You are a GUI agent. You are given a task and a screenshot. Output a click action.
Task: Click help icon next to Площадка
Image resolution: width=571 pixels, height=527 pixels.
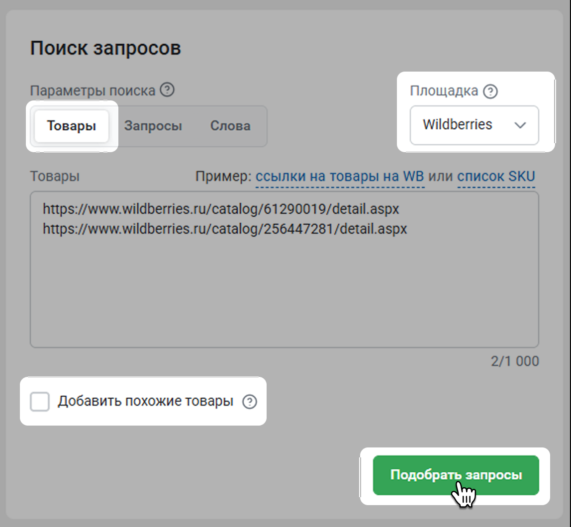(x=491, y=91)
